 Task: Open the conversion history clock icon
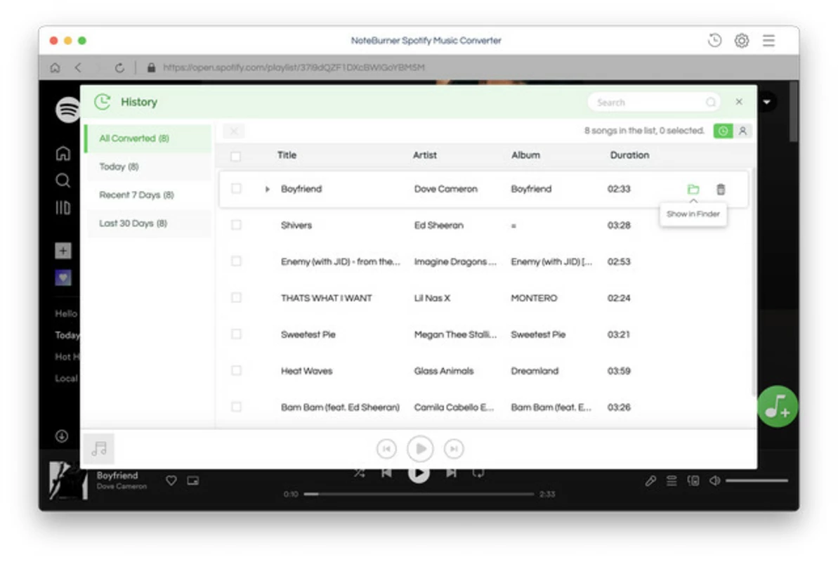pos(714,40)
